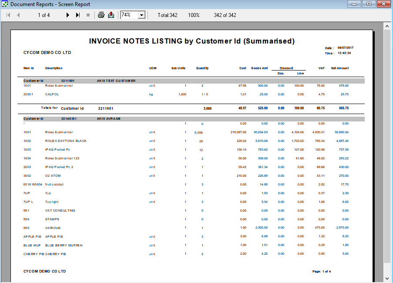Click the 'VARIOUS' item description
Viewport: 393px width, 283px height.
point(53,228)
